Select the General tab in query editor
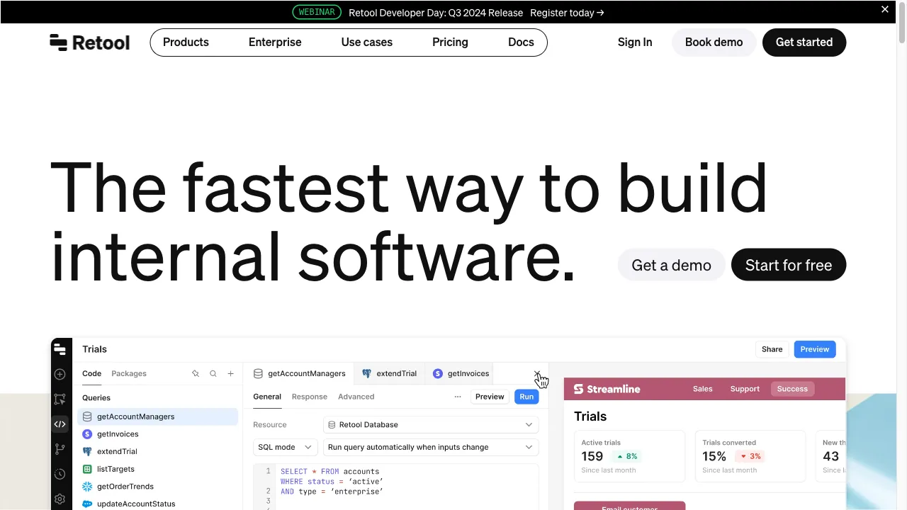 [267, 397]
